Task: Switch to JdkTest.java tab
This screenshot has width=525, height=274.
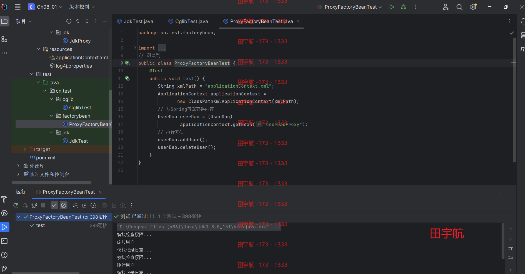Action: pyautogui.click(x=135, y=21)
